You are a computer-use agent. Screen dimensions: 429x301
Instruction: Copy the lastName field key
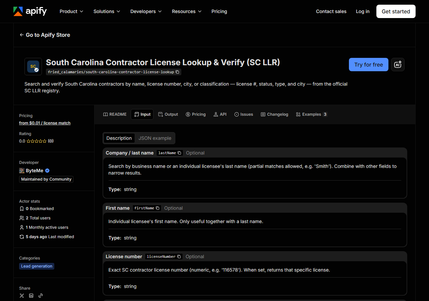point(179,153)
